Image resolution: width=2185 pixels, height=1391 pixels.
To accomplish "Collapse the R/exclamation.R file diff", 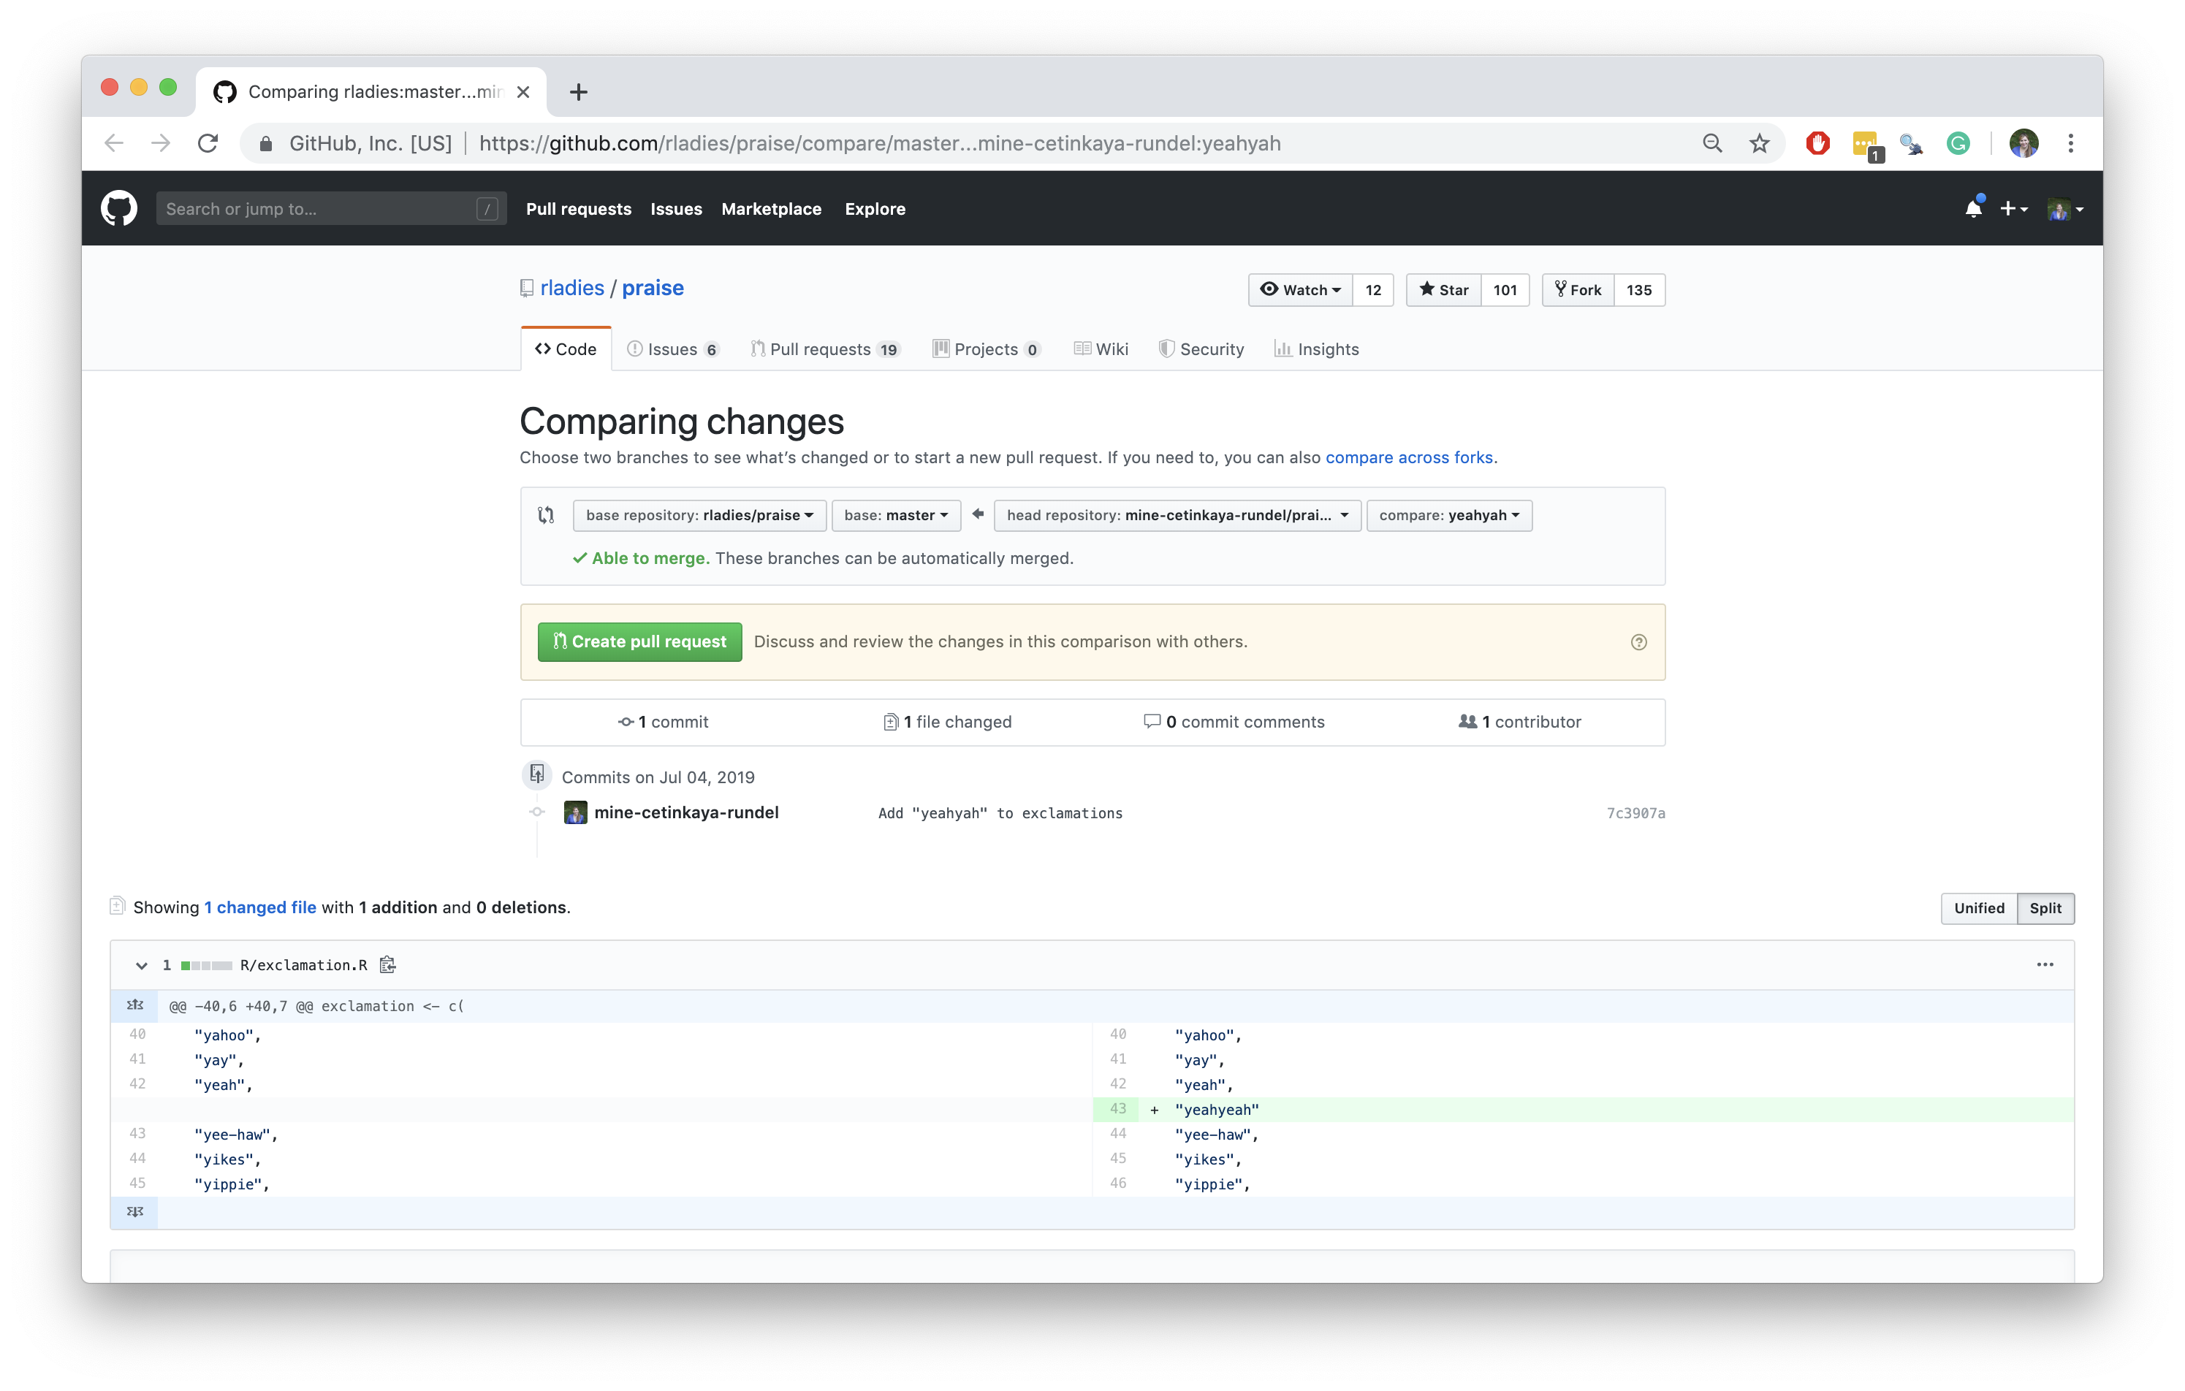I will [142, 965].
